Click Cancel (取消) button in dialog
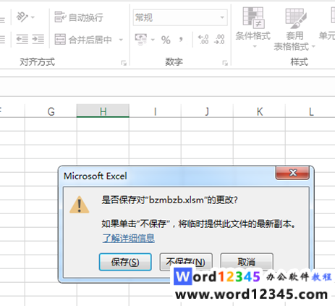The image size is (335, 306). [x=247, y=261]
